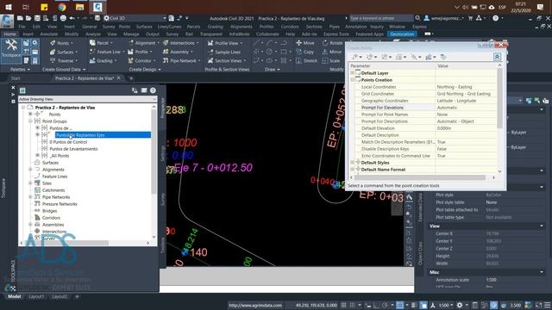552x310 pixels.
Task: Open the Windows Start menu
Action: pos(8,7)
